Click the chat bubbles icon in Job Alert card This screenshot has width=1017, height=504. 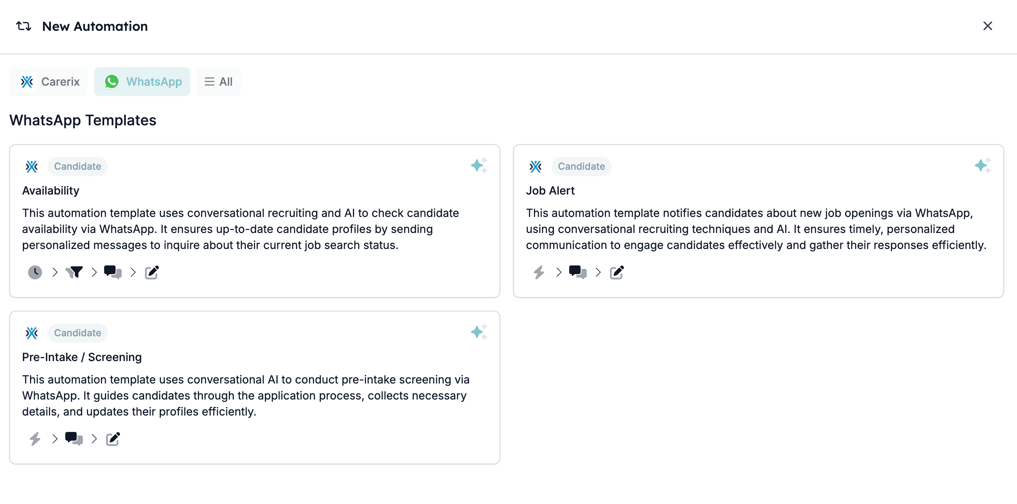tap(578, 272)
